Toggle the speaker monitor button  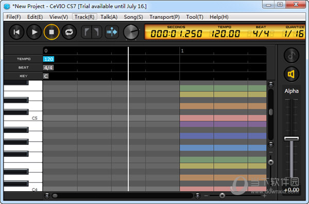291,74
